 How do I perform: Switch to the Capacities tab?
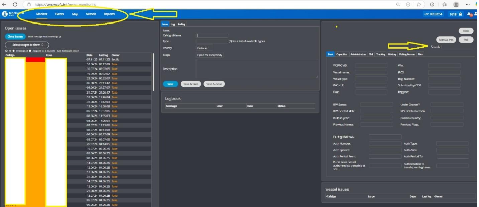[x=342, y=54]
